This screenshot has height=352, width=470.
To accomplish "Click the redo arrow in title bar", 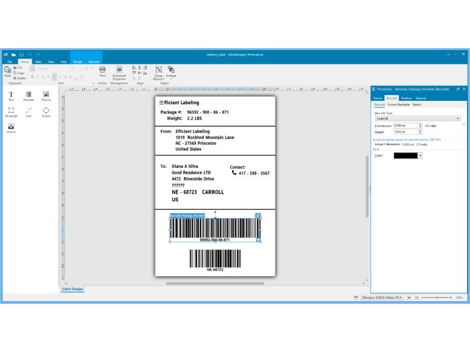I will [38, 55].
